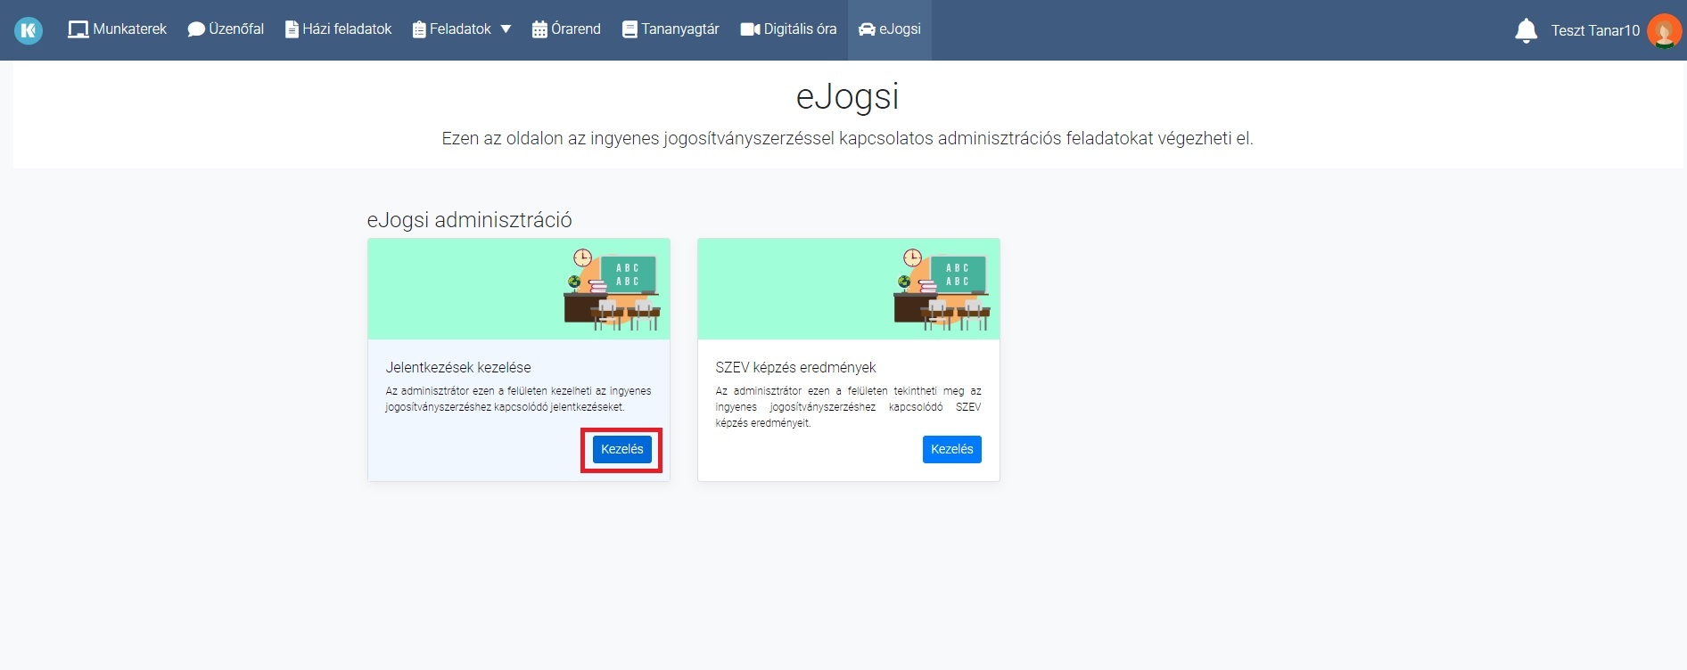The height and width of the screenshot is (670, 1687).
Task: Click the Jelentkezések kezelése card image
Action: (519, 289)
